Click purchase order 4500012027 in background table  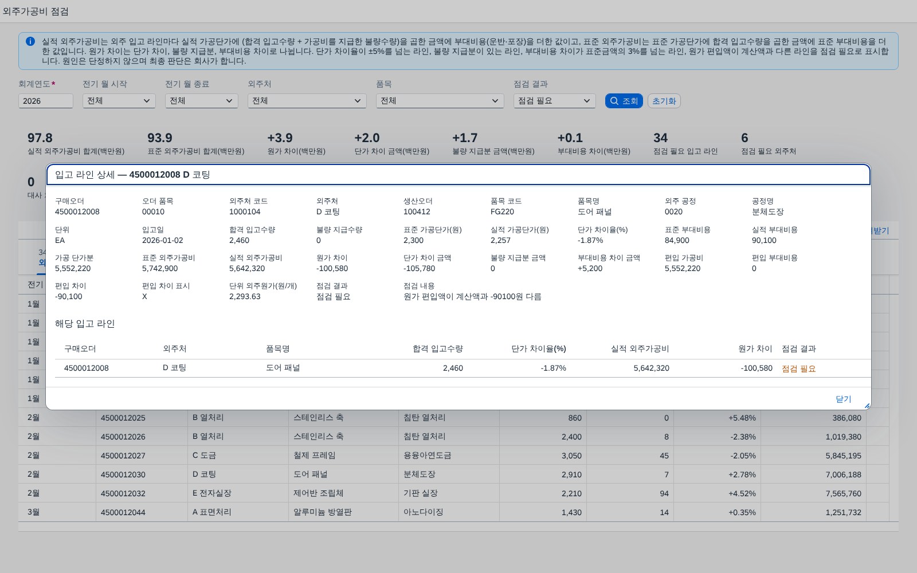(123, 456)
